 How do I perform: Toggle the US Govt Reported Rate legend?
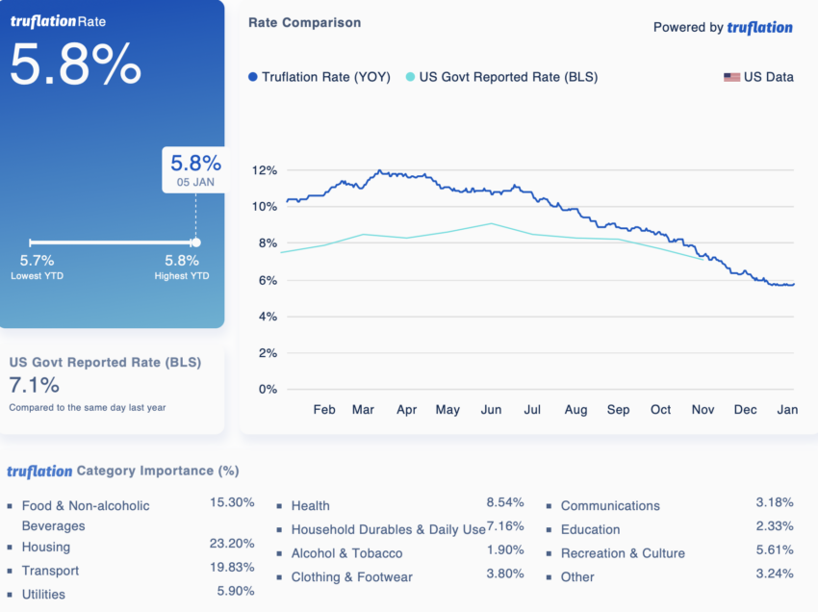501,77
